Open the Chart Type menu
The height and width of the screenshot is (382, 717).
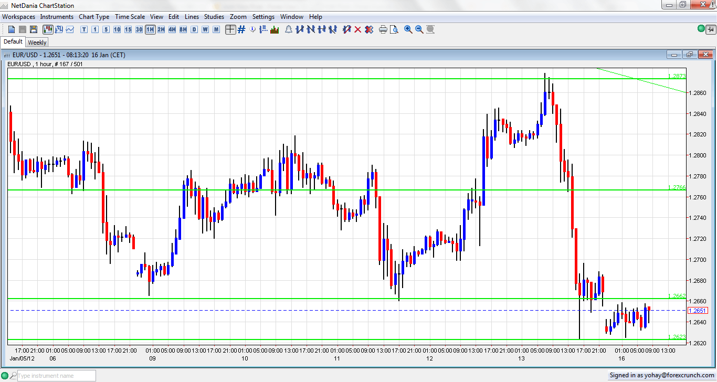pyautogui.click(x=94, y=17)
